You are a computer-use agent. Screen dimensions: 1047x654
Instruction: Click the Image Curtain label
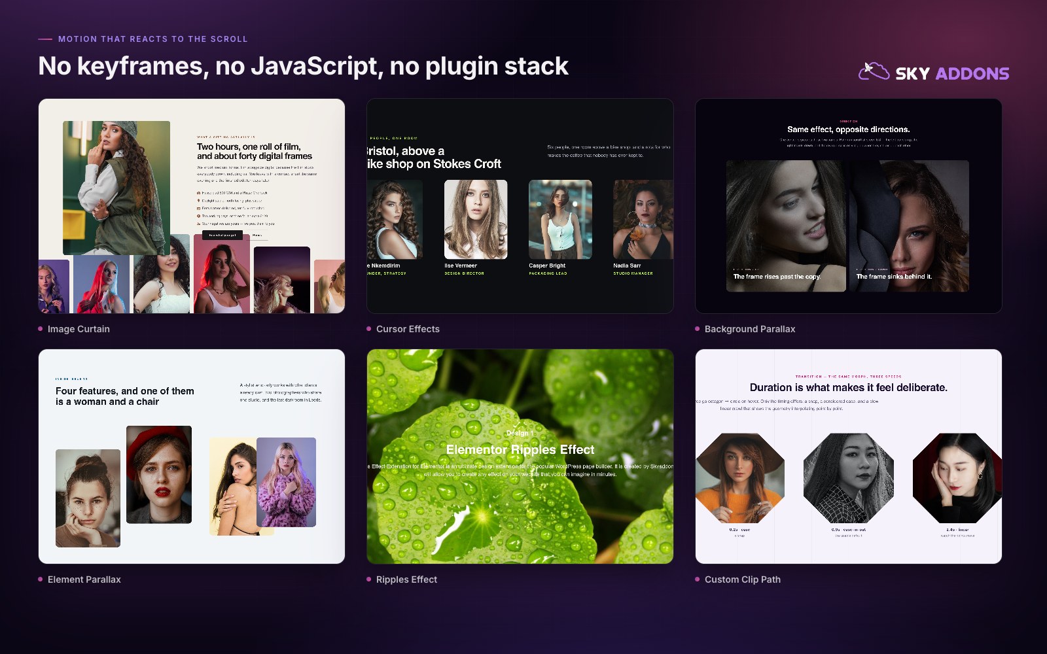click(x=79, y=329)
